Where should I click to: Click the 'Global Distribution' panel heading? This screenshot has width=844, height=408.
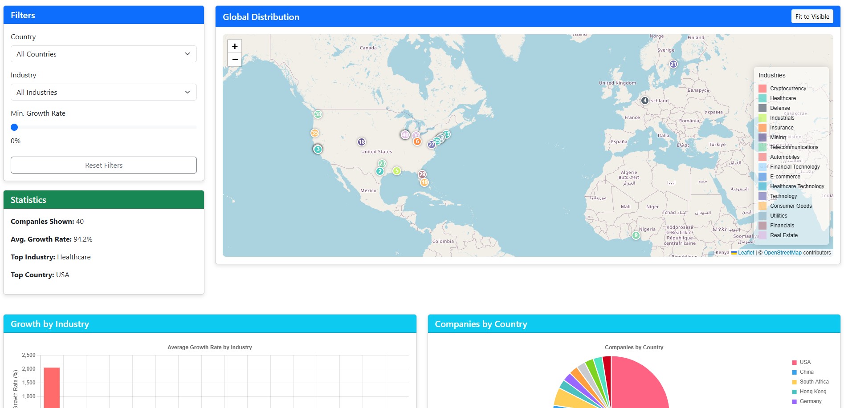tap(261, 17)
